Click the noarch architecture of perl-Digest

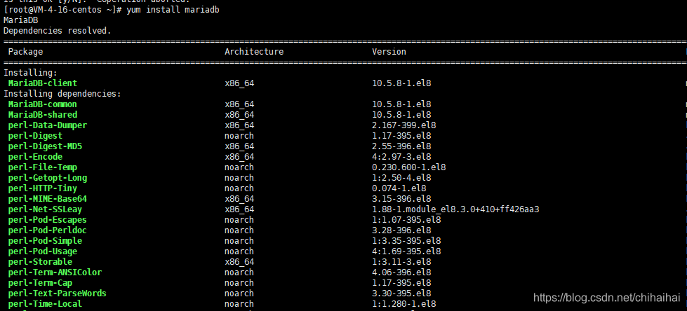coord(239,136)
